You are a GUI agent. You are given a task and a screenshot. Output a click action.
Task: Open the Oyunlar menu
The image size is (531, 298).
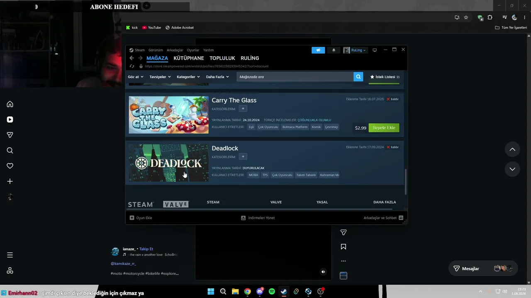point(193,50)
